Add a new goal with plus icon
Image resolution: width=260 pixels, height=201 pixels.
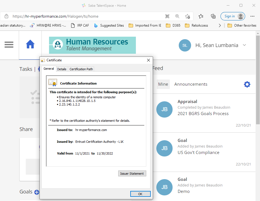[x=37, y=192]
